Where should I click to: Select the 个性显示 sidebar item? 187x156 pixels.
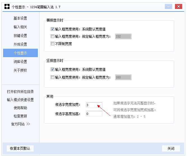[20, 53]
